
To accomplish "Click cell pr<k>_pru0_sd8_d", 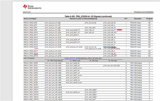I will (109, 51).
